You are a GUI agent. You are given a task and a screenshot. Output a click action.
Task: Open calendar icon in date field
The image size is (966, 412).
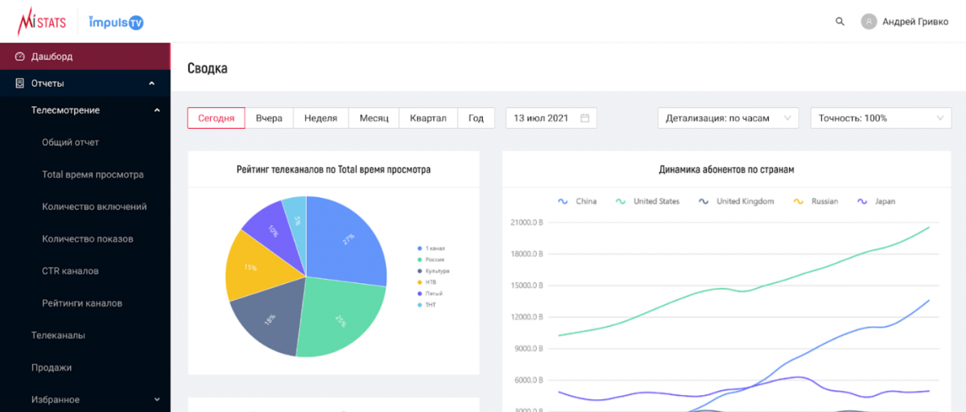[585, 118]
